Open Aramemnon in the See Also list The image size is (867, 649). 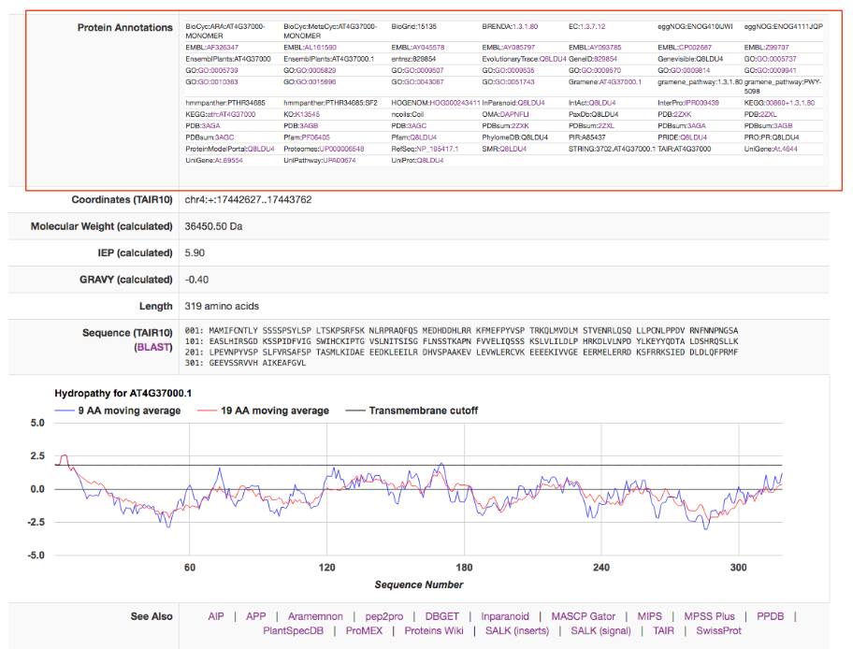315,616
